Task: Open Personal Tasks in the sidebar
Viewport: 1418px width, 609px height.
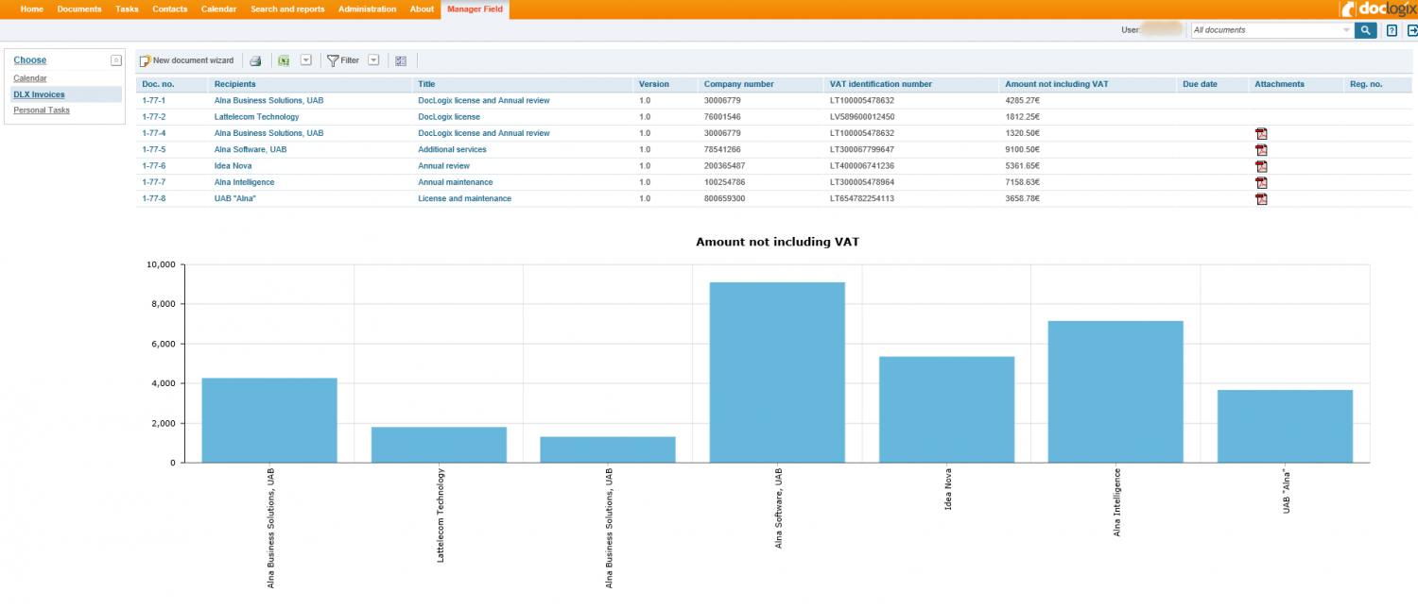Action: point(42,110)
